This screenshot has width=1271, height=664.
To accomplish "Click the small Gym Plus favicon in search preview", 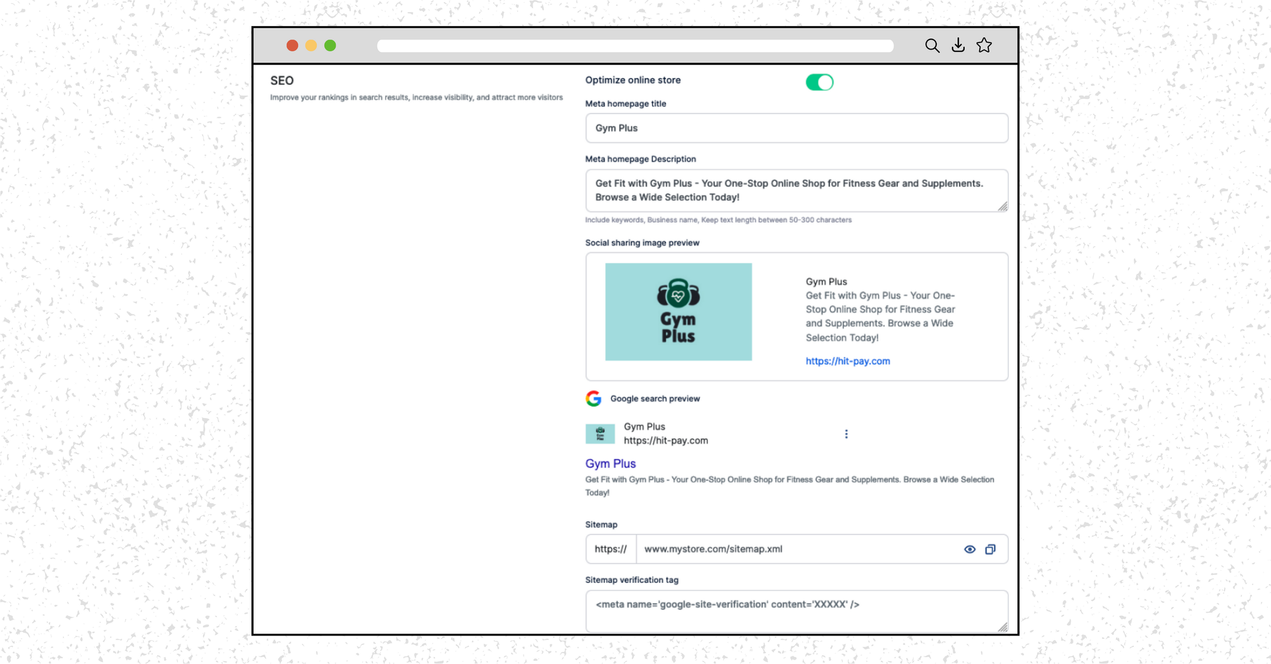I will pyautogui.click(x=600, y=434).
